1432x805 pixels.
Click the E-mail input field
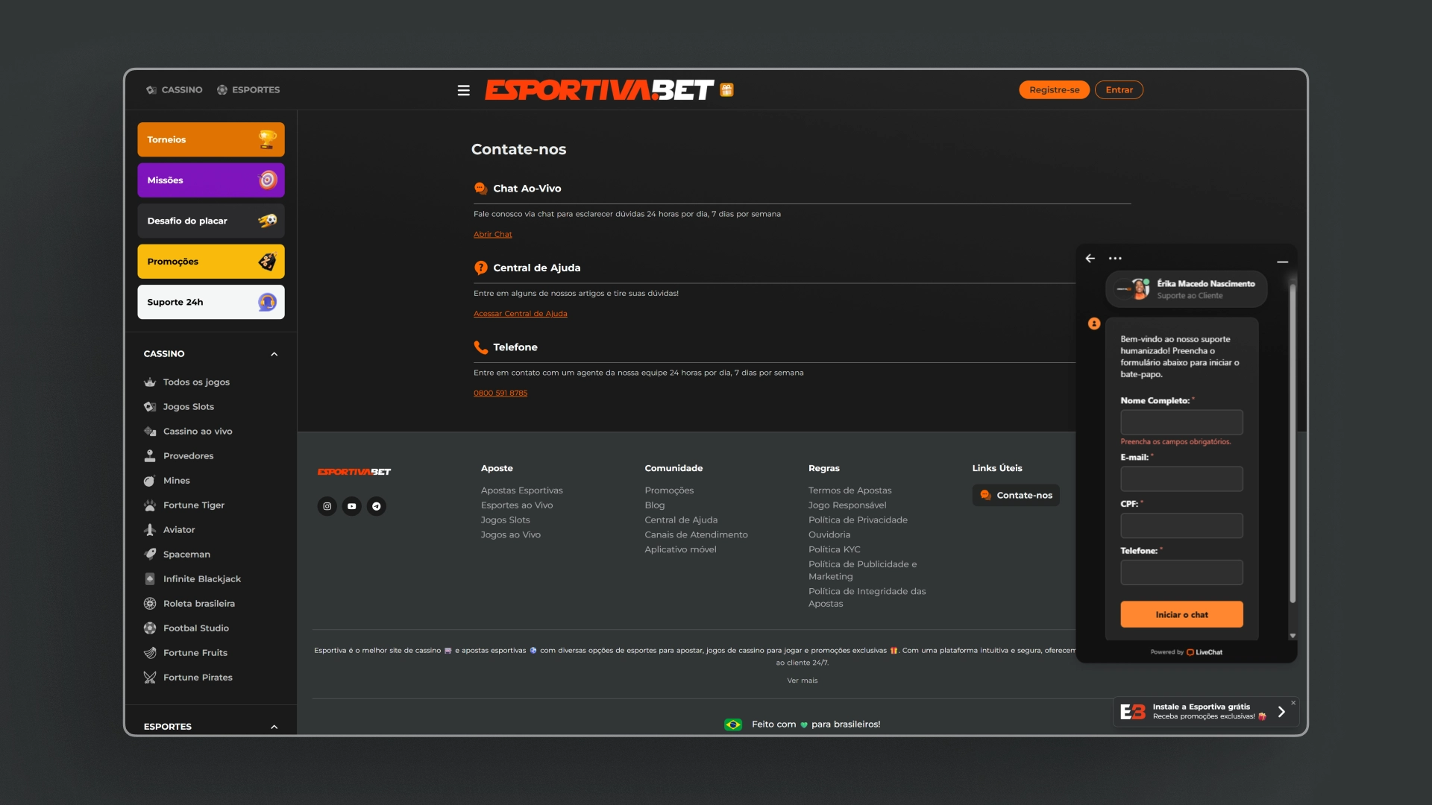1181,479
